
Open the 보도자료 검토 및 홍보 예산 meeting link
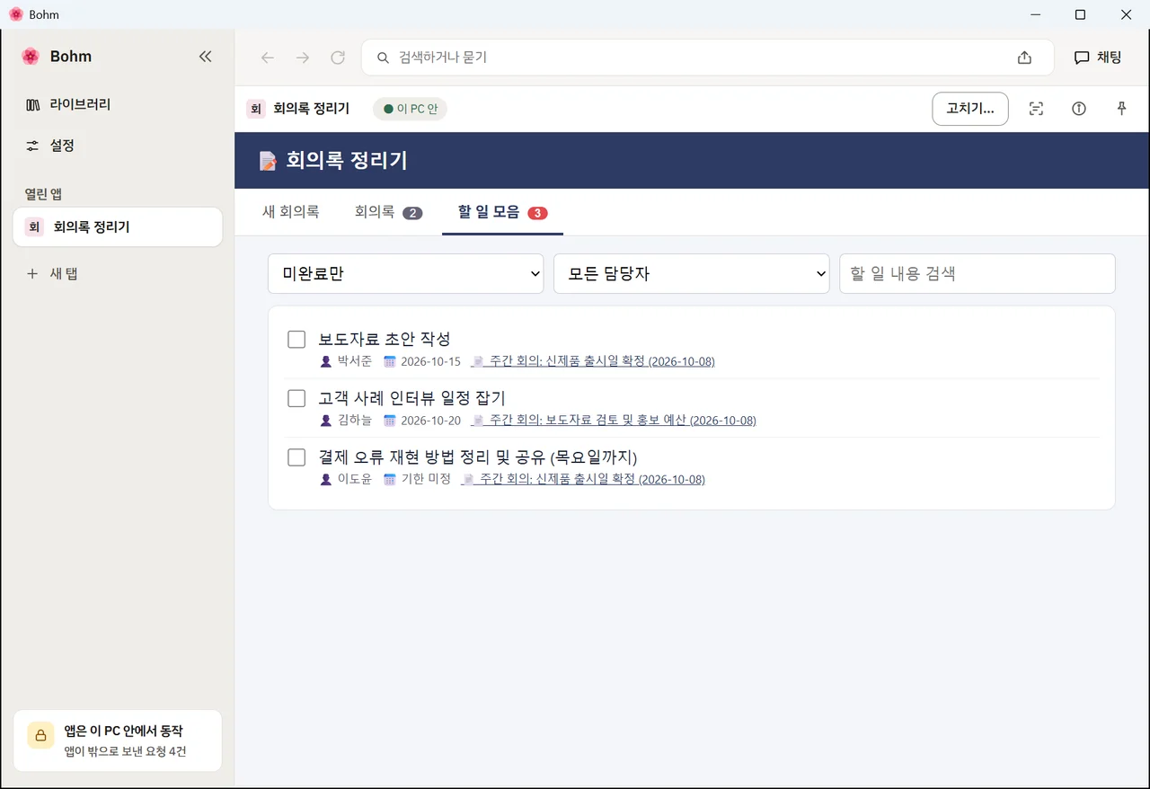click(x=614, y=421)
